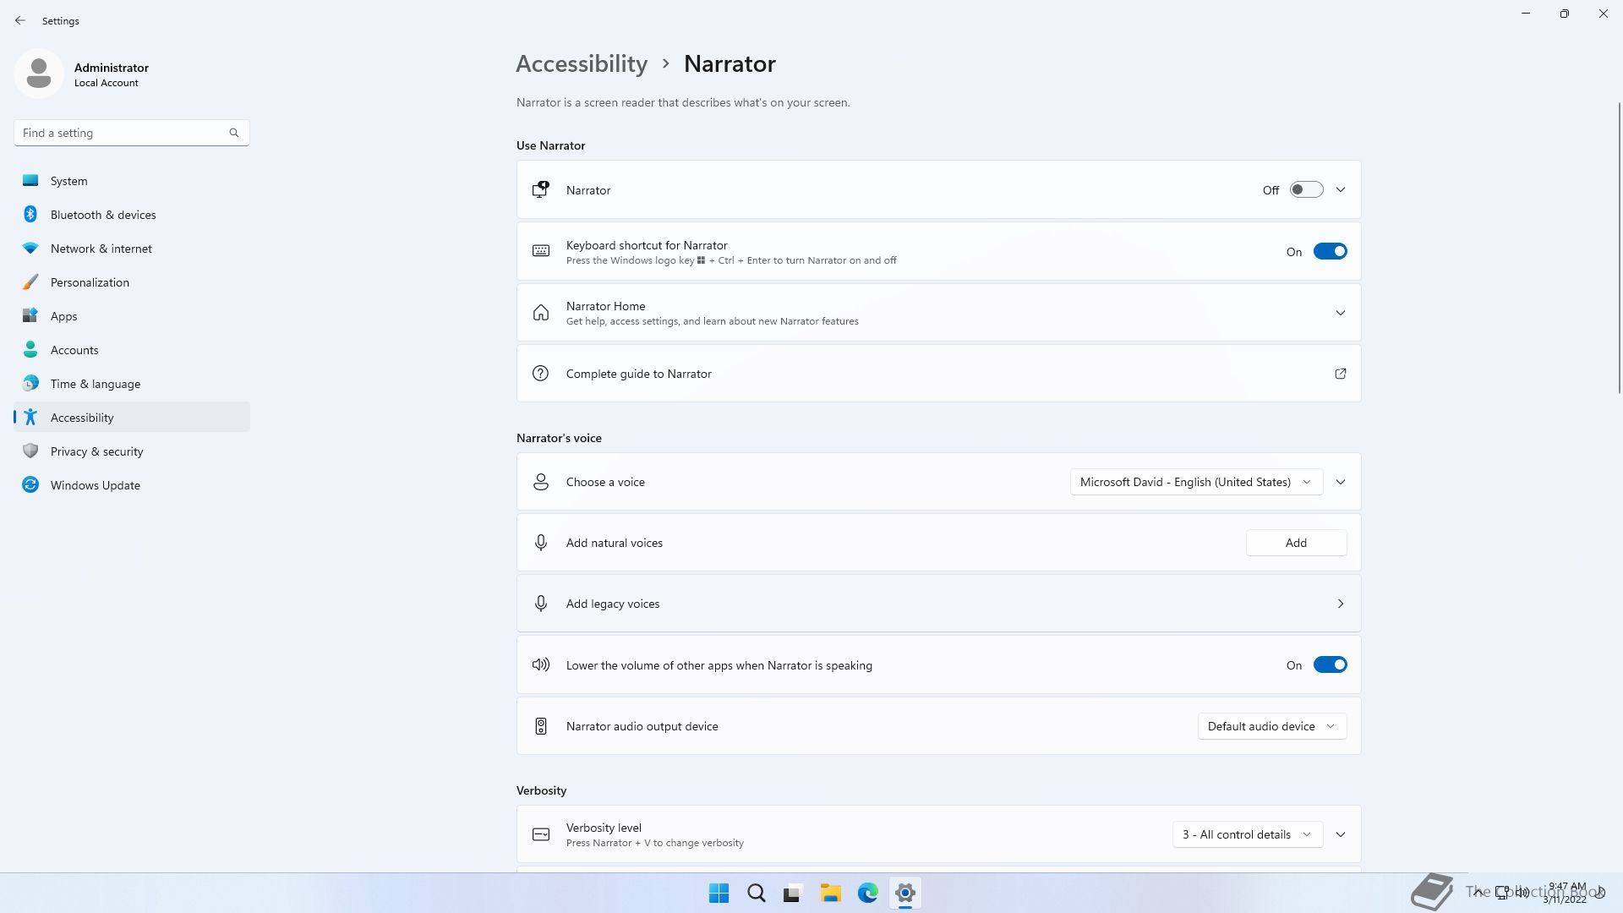1623x913 pixels.
Task: Select Personalization in sidebar
Action: pyautogui.click(x=132, y=282)
